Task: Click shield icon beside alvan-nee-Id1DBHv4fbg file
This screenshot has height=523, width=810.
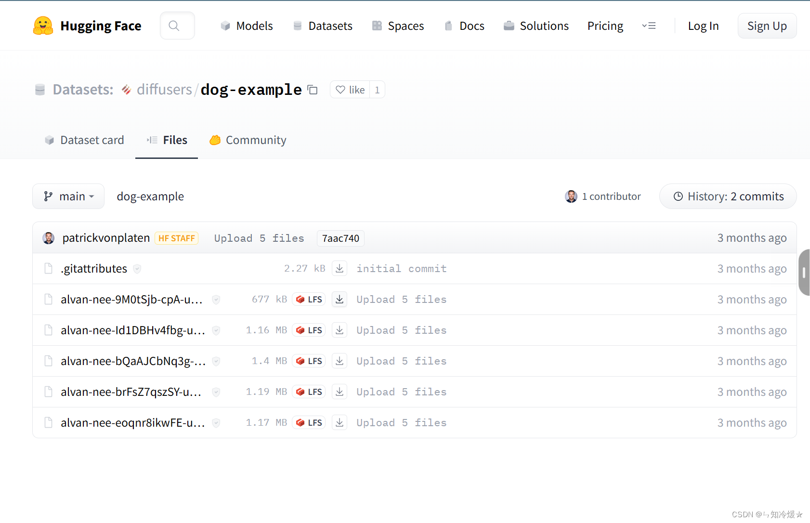Action: (216, 330)
